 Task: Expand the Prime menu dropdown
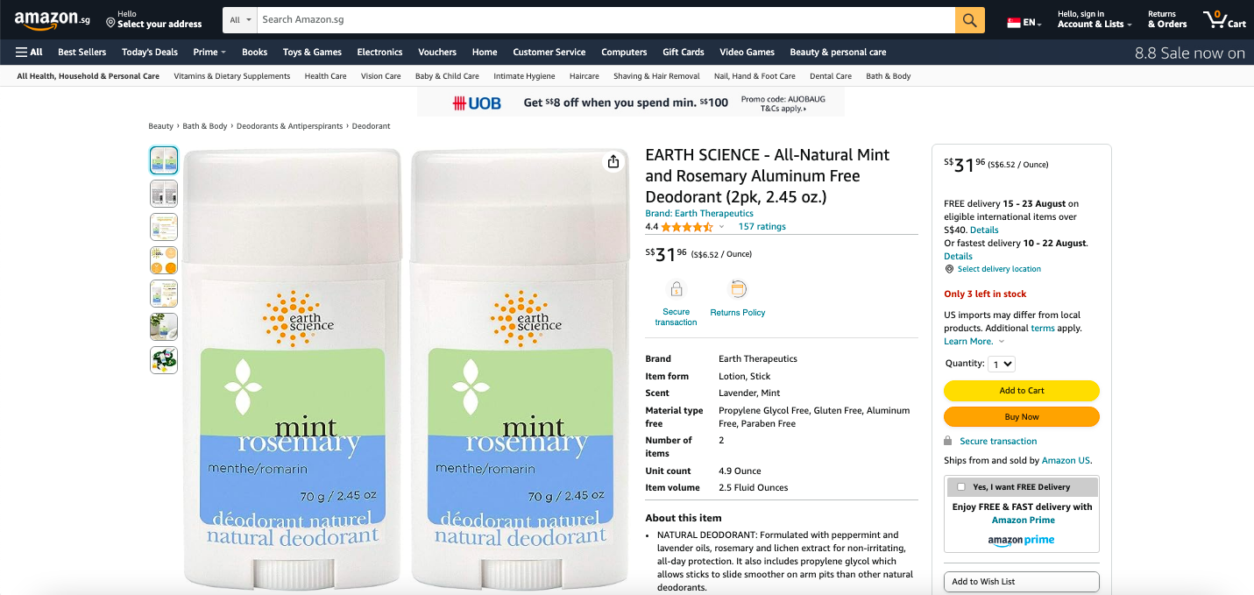209,52
